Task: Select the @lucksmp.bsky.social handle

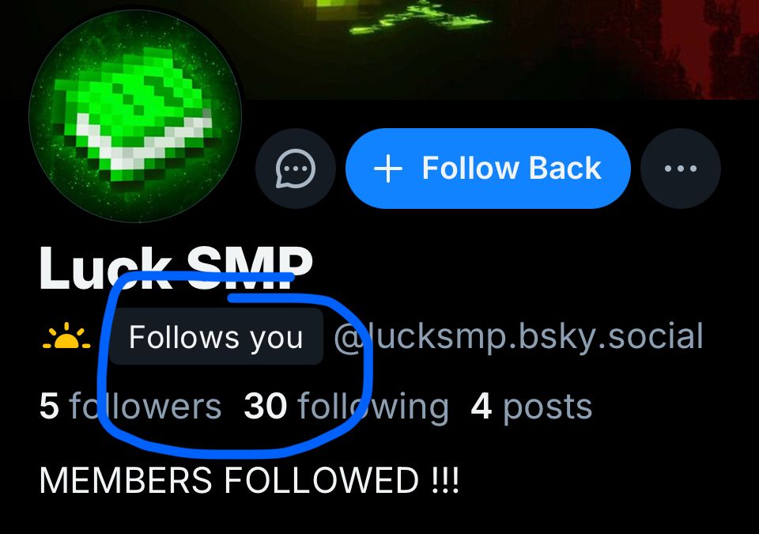Action: (519, 337)
